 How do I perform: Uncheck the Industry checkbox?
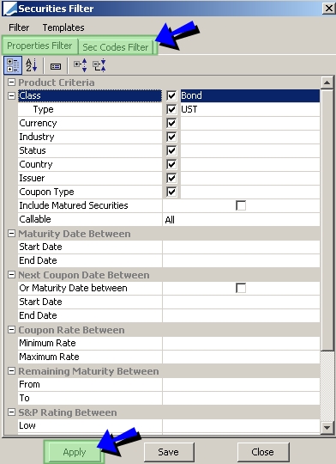[171, 137]
